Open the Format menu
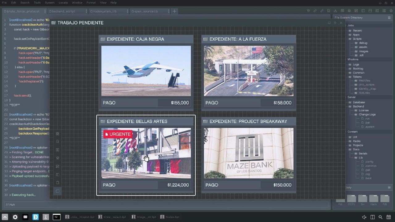 tap(91, 2)
